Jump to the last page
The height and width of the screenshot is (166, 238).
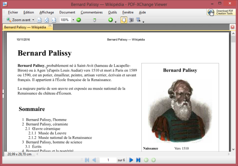138,160
